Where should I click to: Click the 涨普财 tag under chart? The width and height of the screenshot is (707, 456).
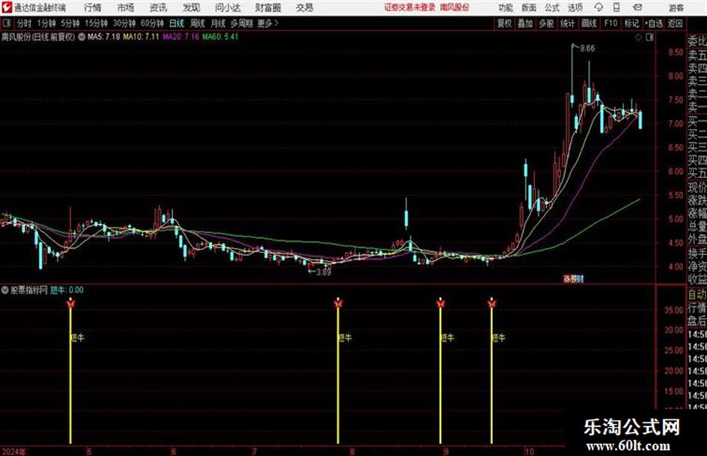573,279
